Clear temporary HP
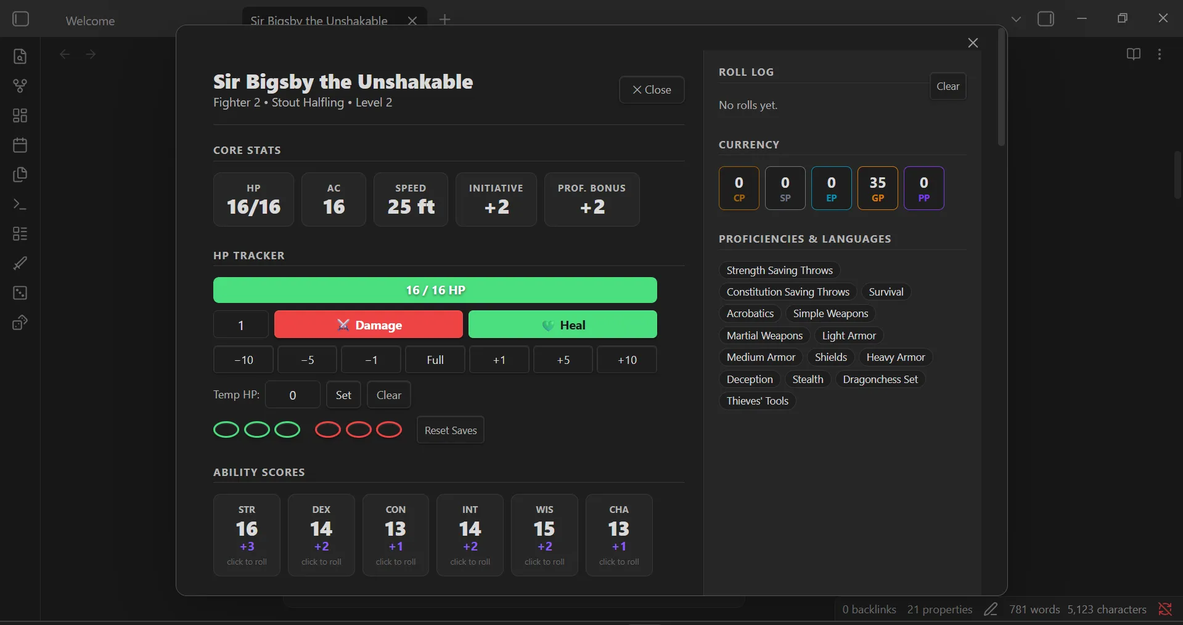Viewport: 1183px width, 625px height. [x=389, y=395]
